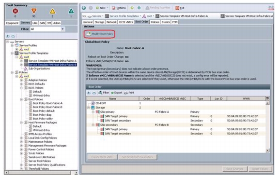This screenshot has width=279, height=177.
Task: Expand the Adapter Policies node
Action: 21,80
